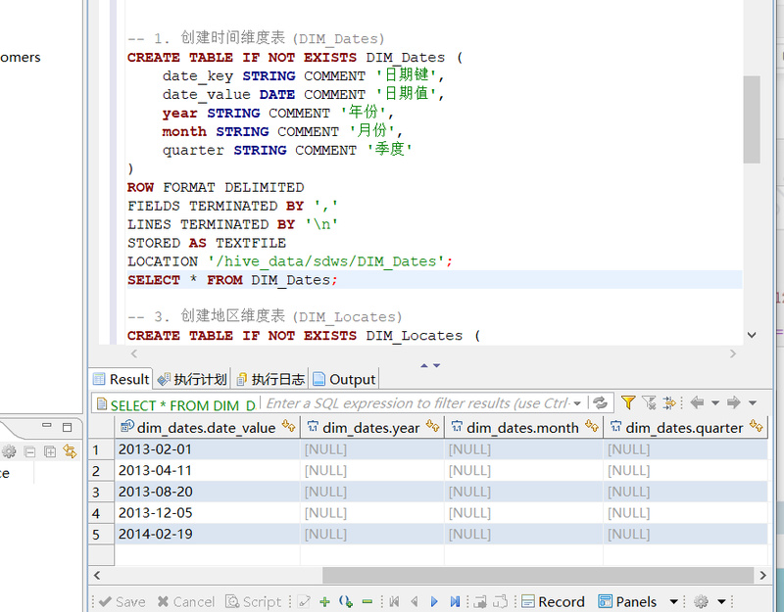Viewport: 784px width, 612px height.
Task: Click collapse all icon in lower left panel
Action: point(29,451)
